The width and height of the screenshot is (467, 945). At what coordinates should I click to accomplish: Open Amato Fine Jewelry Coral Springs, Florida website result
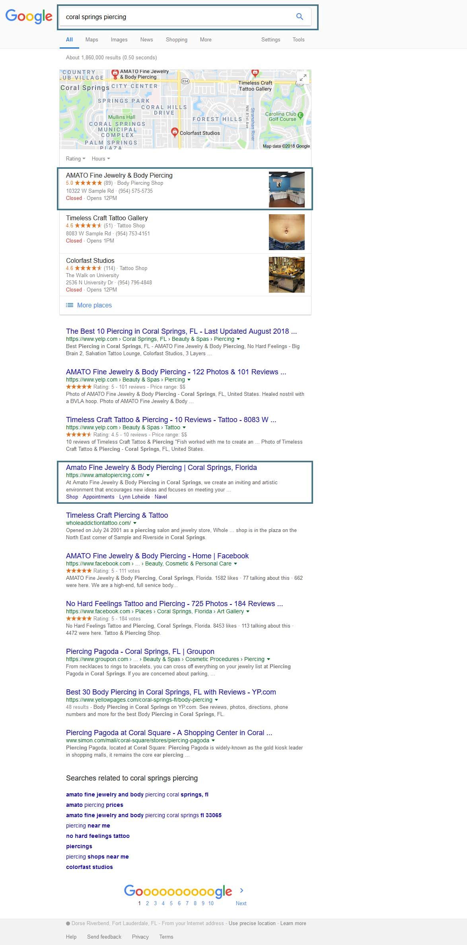coord(162,467)
